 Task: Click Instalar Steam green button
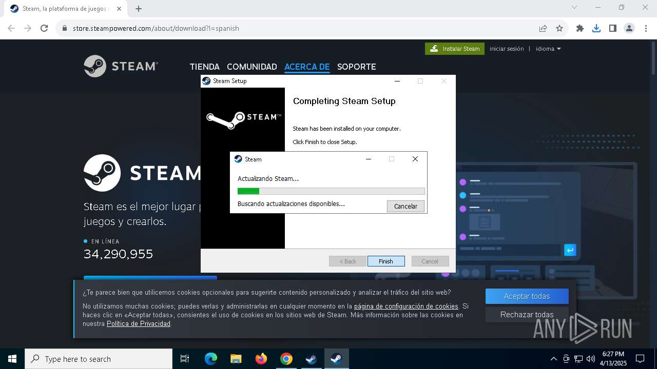click(455, 49)
